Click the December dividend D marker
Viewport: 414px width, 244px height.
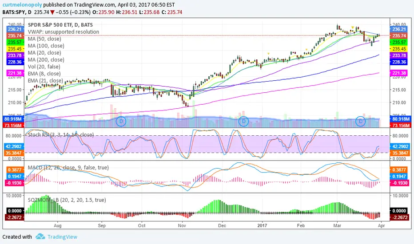(243, 122)
